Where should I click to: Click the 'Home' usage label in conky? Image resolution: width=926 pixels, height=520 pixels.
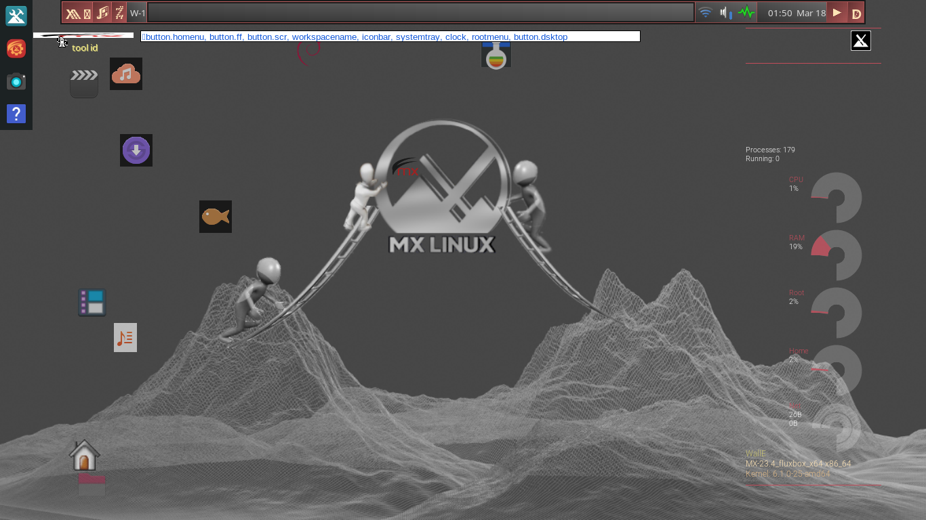click(799, 351)
